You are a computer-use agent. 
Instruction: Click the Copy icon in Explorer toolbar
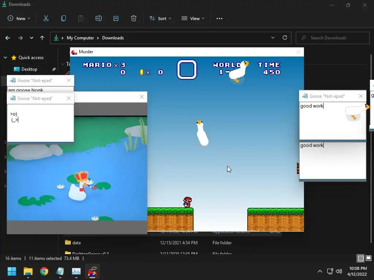(x=64, y=18)
